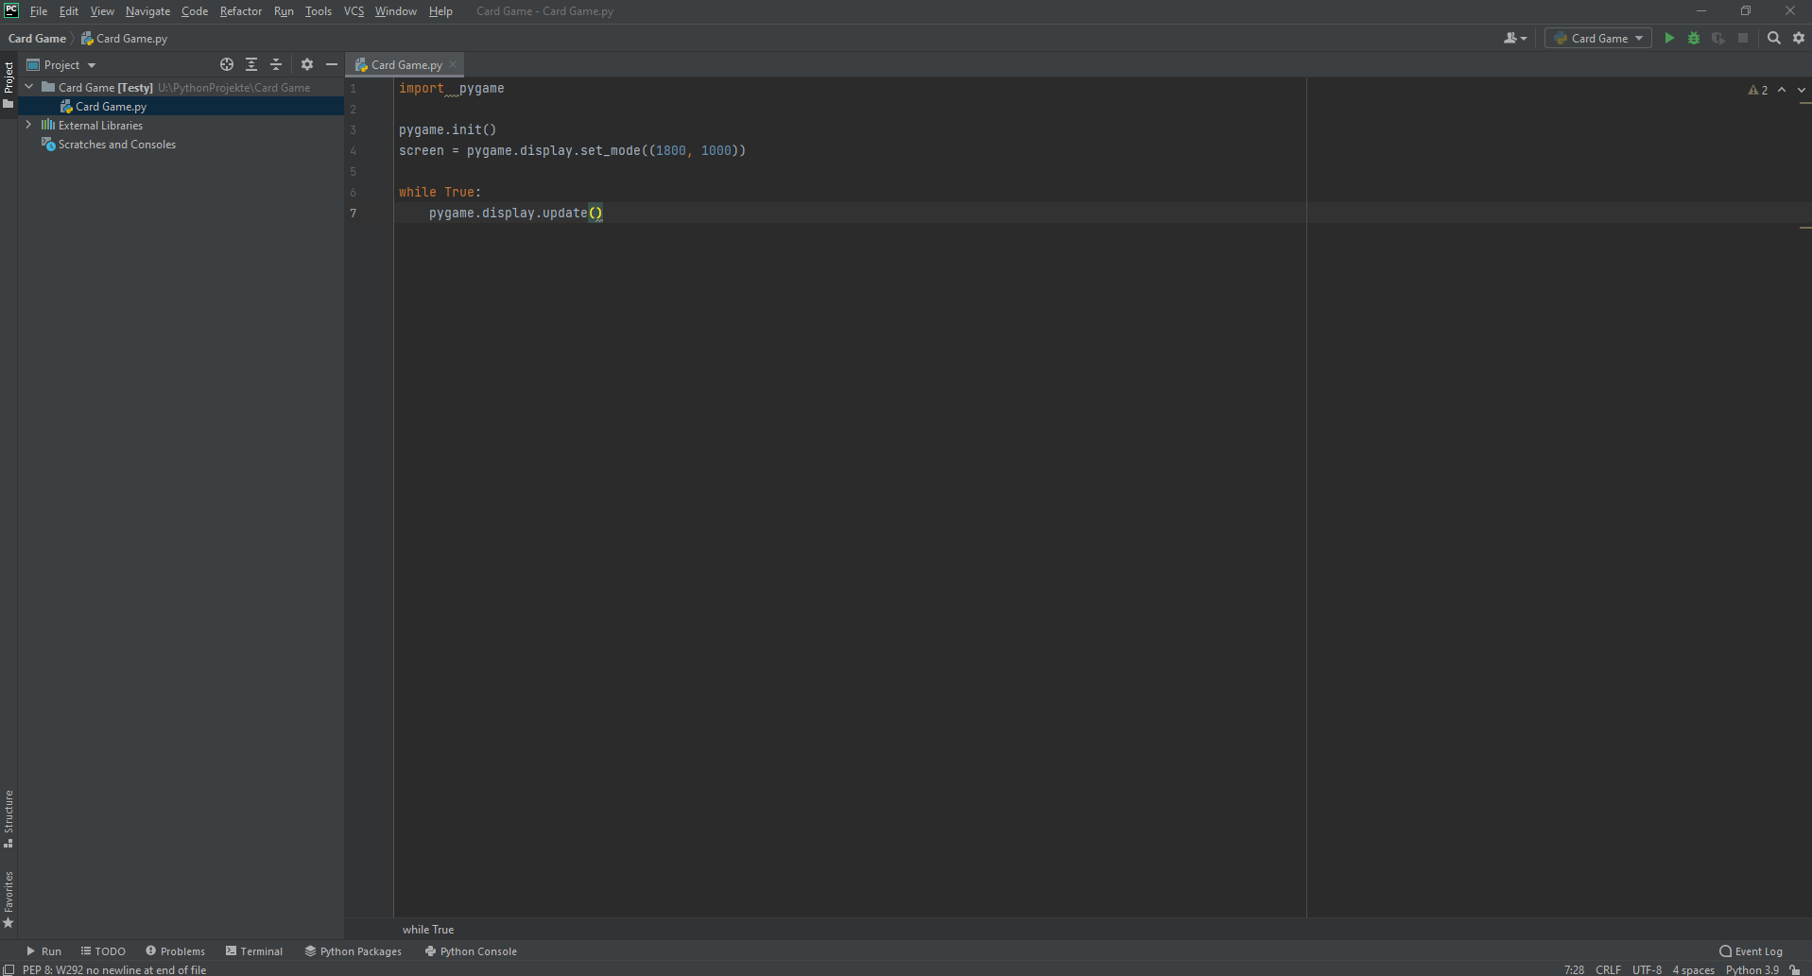Select Card Game.py in project tree

click(181, 107)
